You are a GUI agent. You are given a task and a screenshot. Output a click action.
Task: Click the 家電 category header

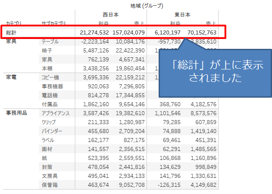click(x=11, y=78)
